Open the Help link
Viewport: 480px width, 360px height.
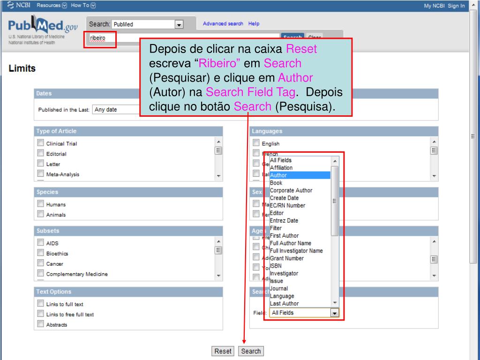[254, 23]
